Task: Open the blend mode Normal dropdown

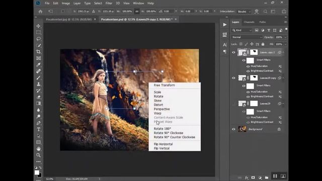Action: (x=247, y=37)
